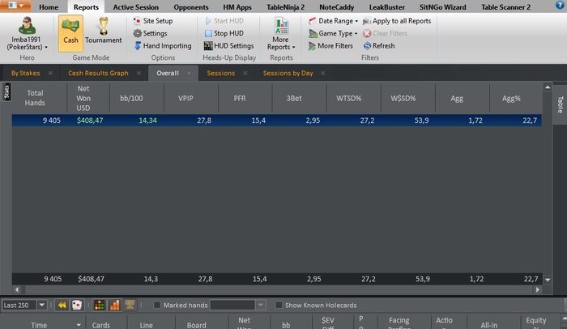567x329 pixels.
Task: Open the Stats side panel
Action: click(6, 91)
